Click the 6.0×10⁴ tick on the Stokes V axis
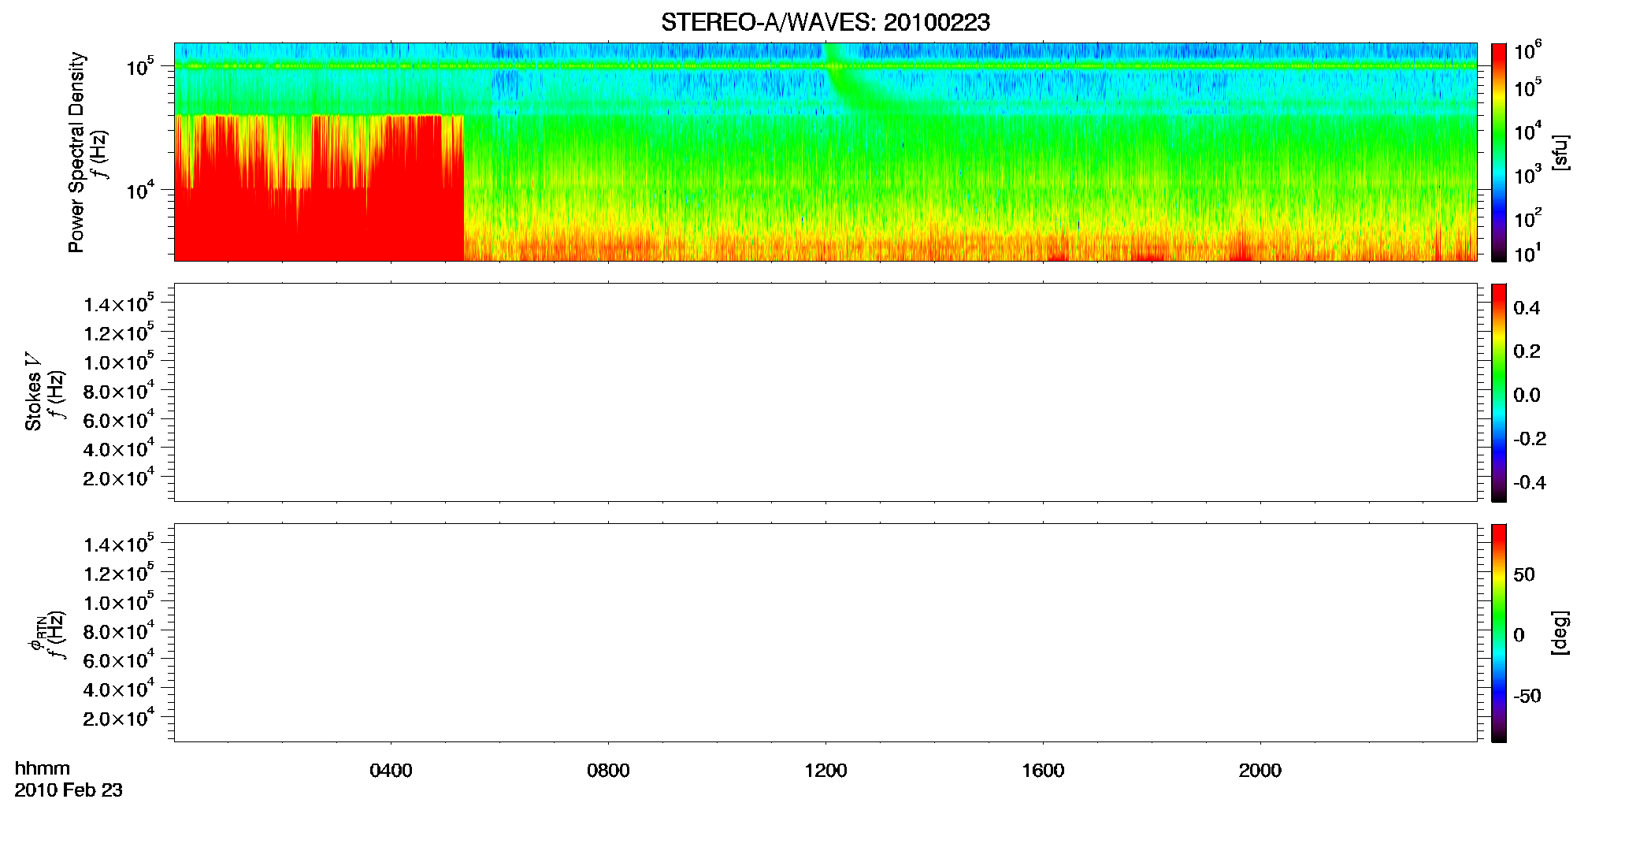Viewport: 1651px width, 851px height. tap(119, 420)
